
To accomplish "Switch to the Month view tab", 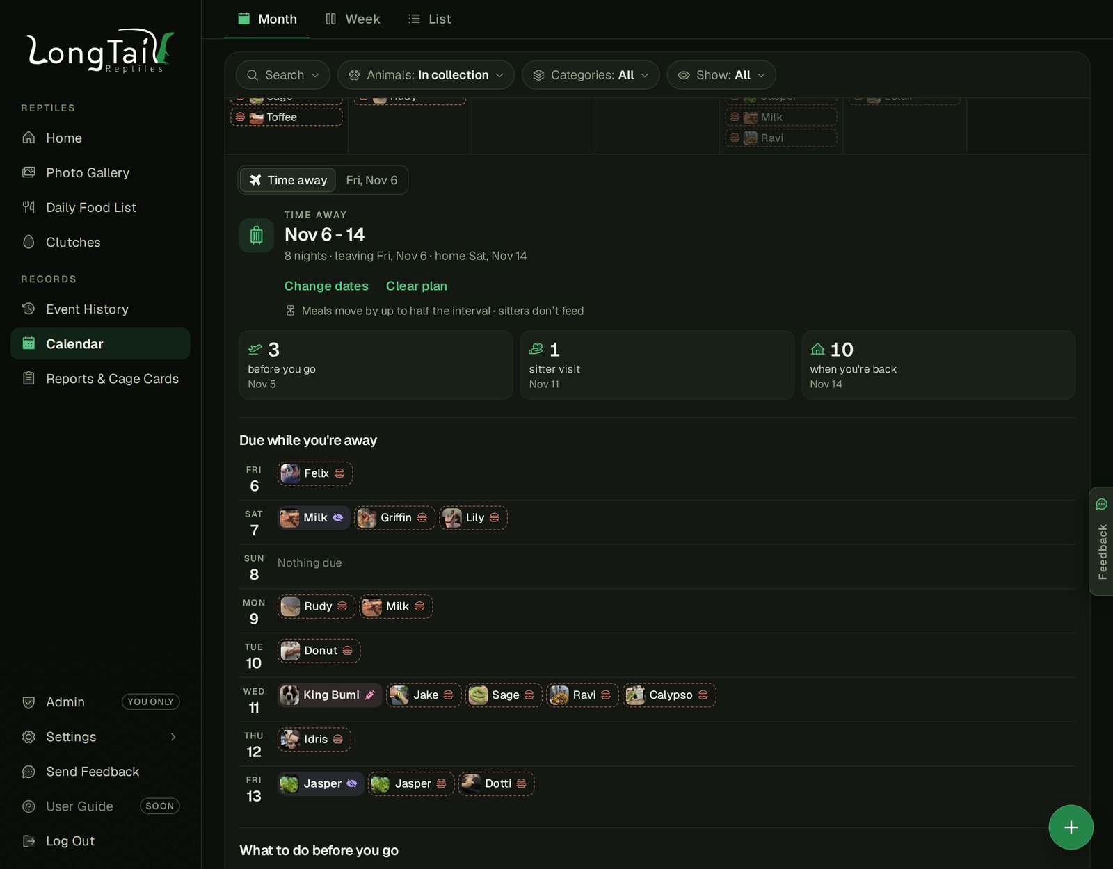I will [267, 19].
